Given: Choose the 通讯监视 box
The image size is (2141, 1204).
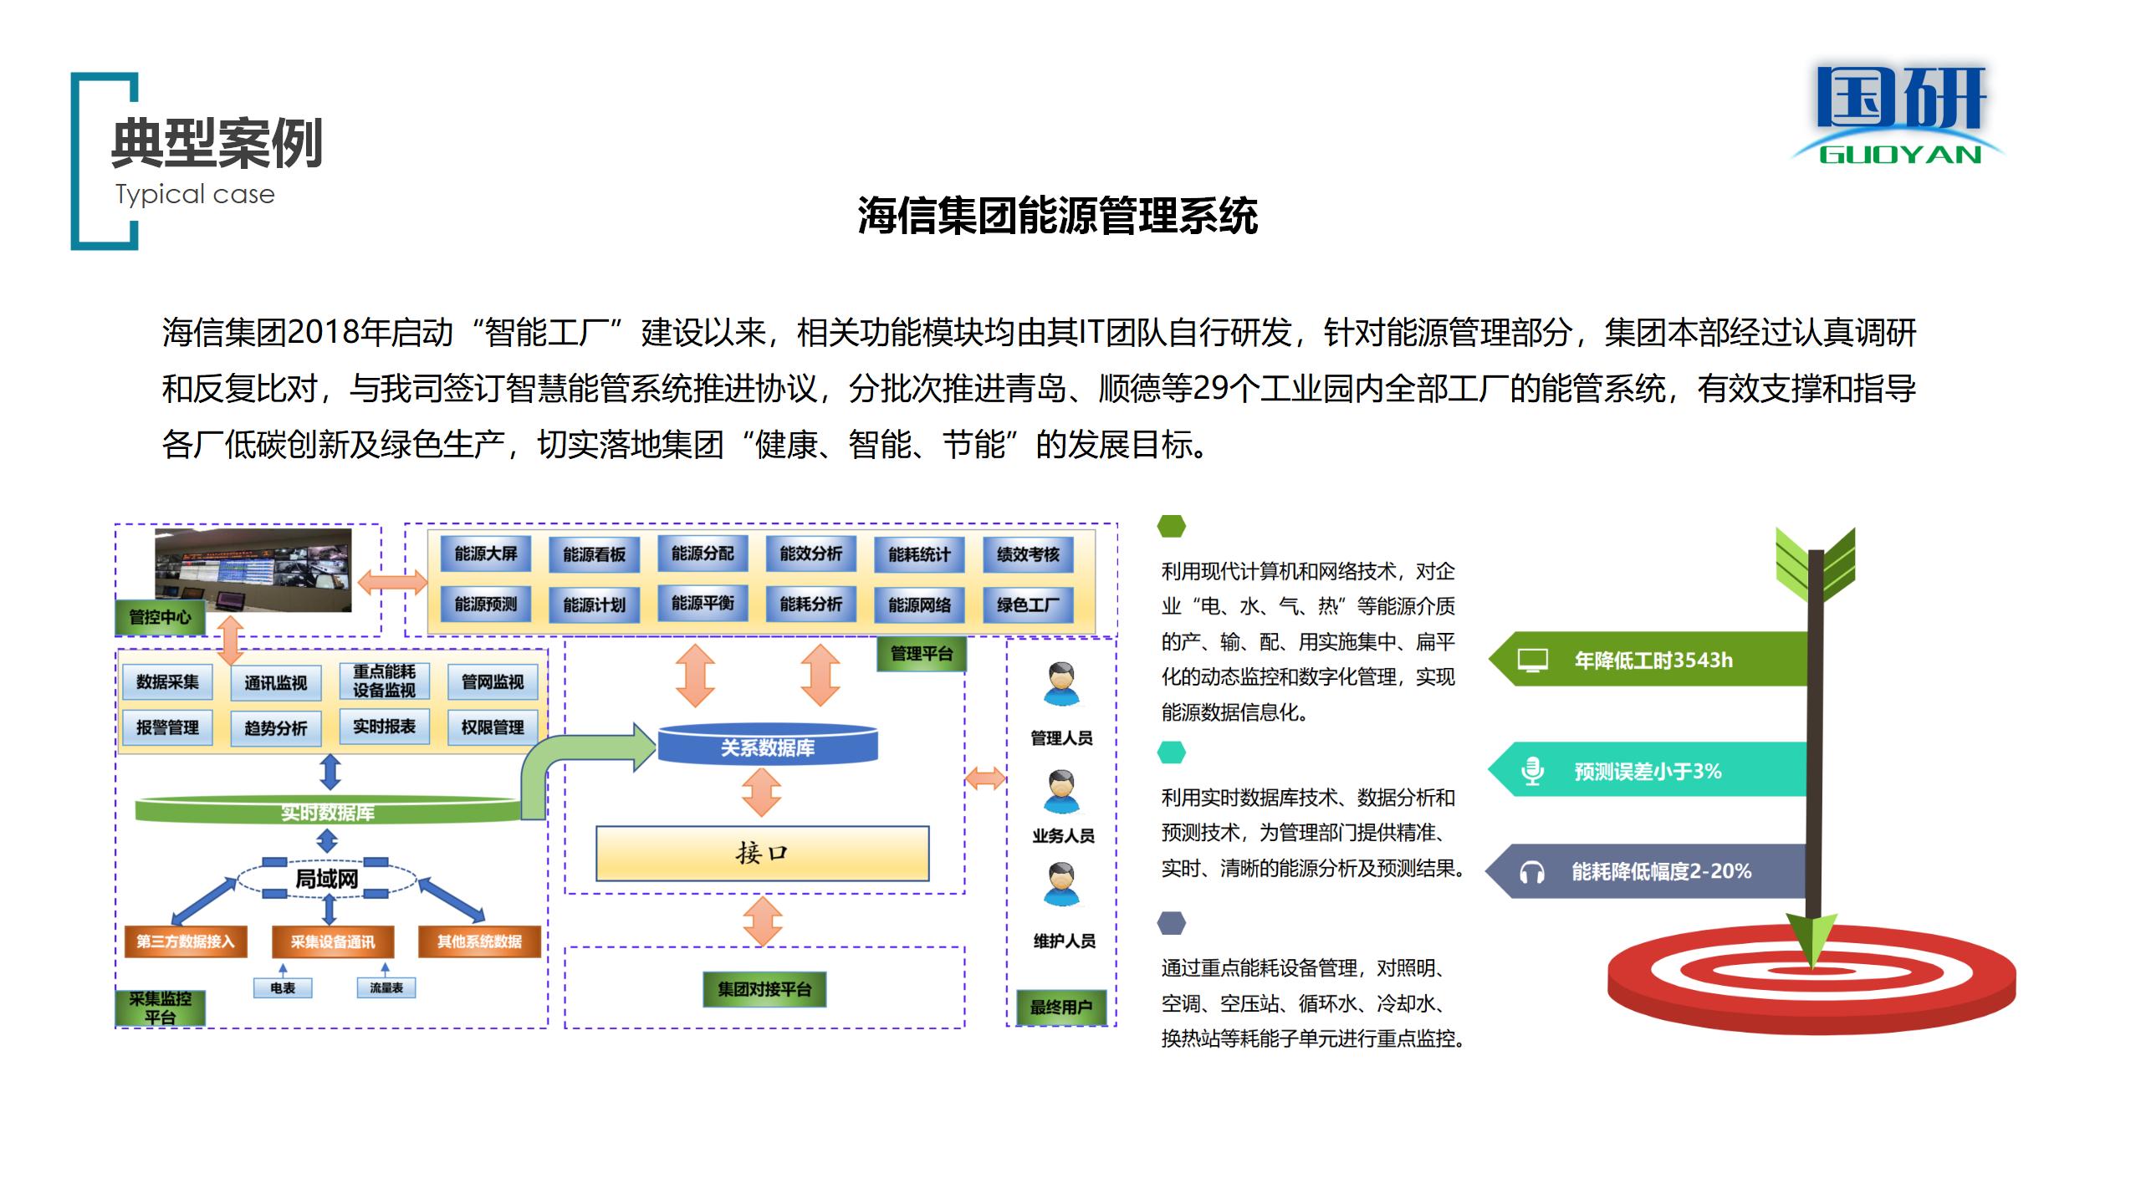Looking at the screenshot, I should pyautogui.click(x=276, y=682).
